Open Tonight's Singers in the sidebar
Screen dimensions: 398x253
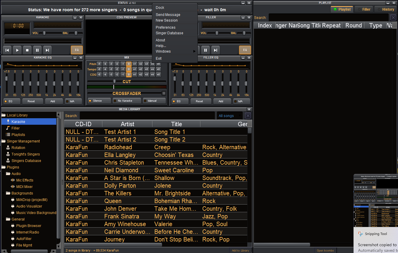(25, 154)
